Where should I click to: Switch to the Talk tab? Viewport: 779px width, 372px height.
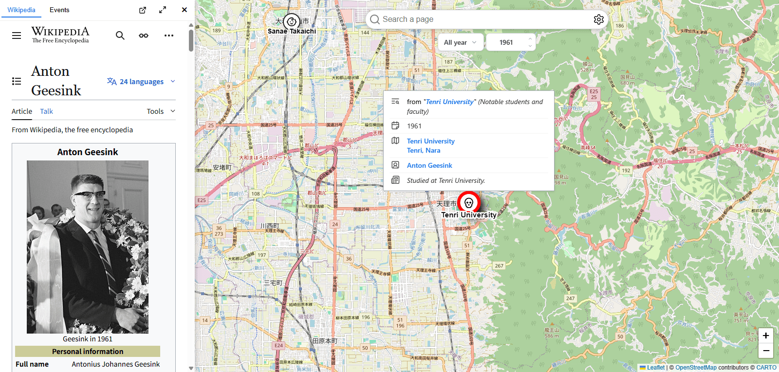click(46, 111)
